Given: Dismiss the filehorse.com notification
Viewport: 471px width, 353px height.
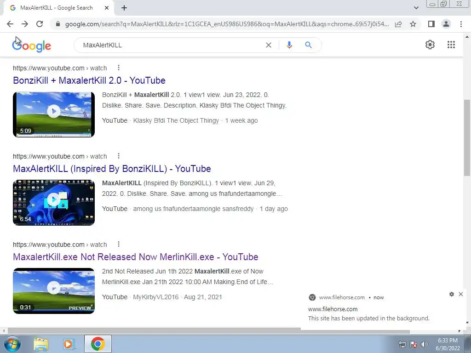Looking at the screenshot, I should 461,294.
